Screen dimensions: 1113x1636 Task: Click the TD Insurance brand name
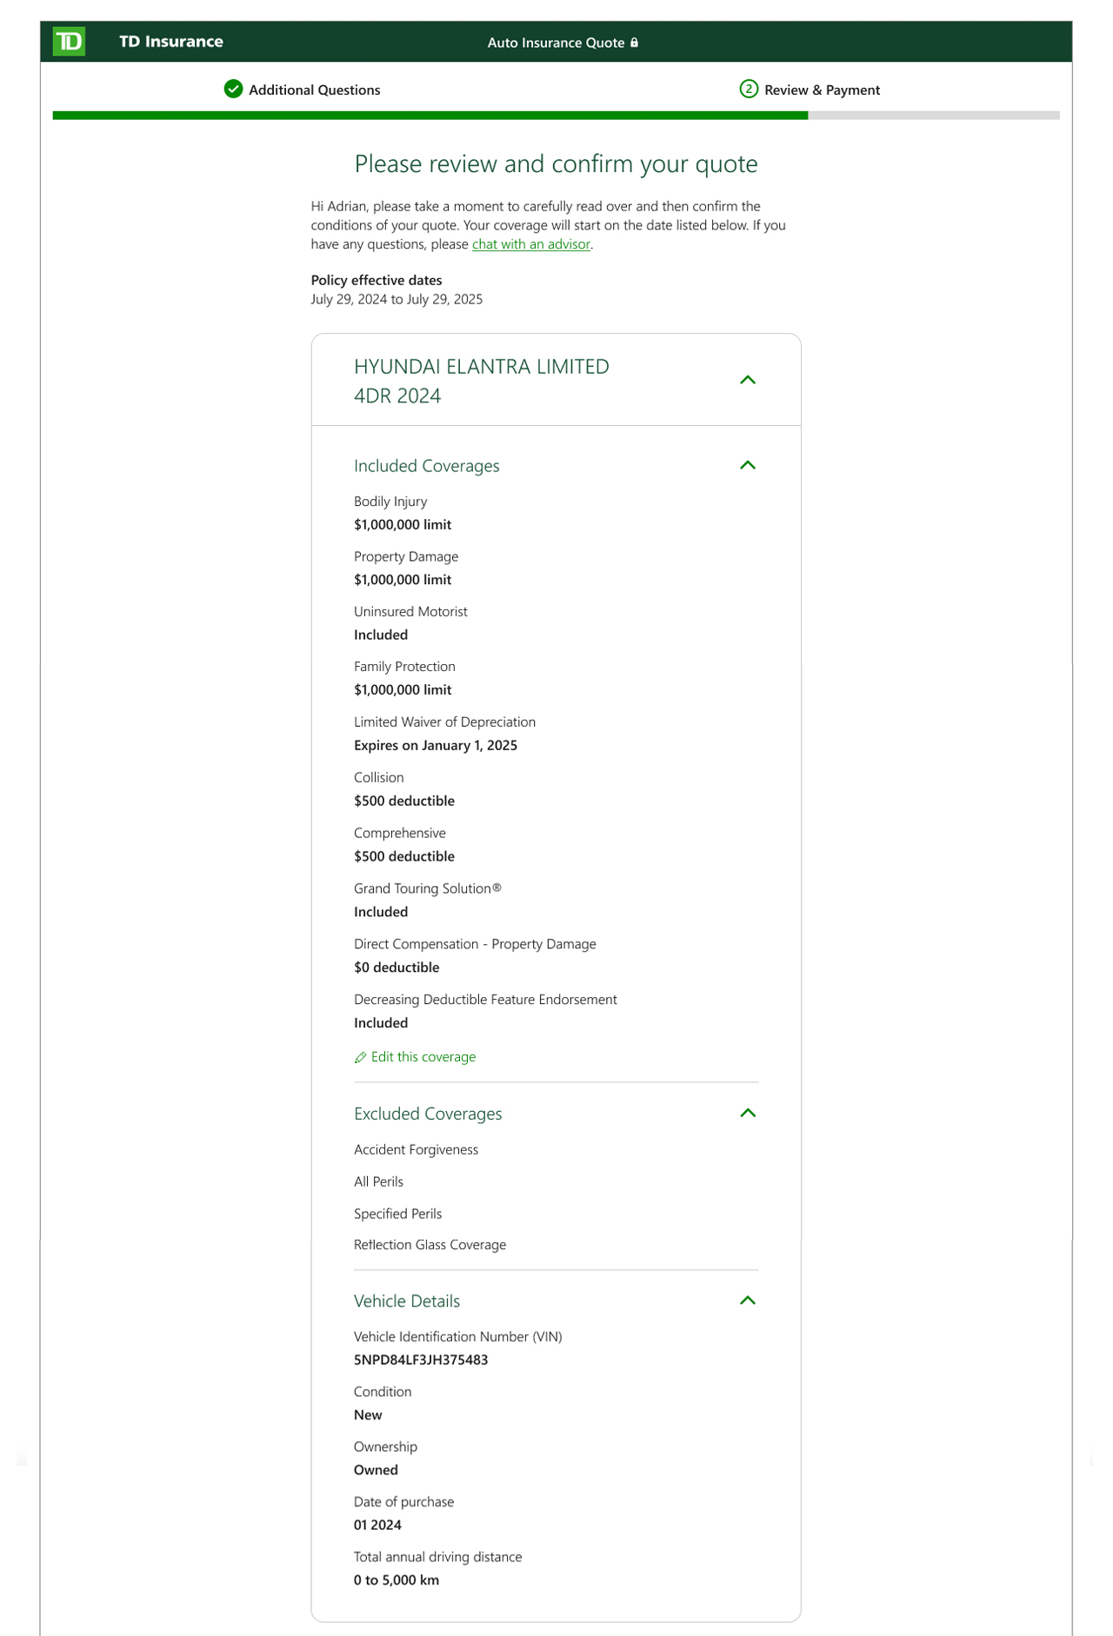pos(170,42)
